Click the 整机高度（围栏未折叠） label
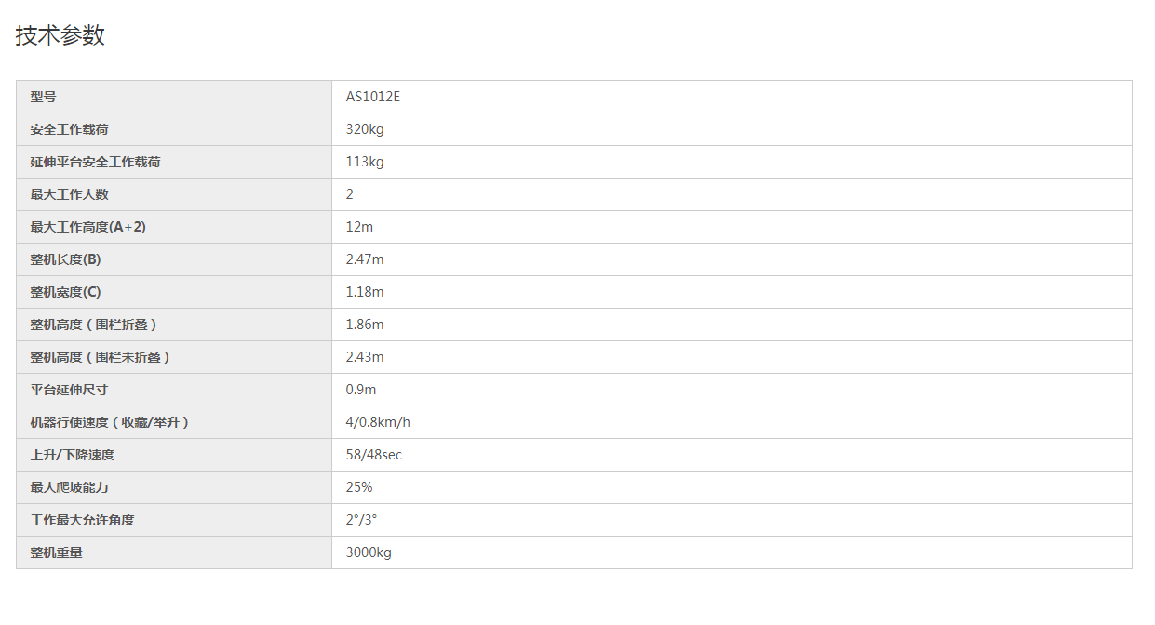This screenshot has height=625, width=1155. (x=101, y=357)
